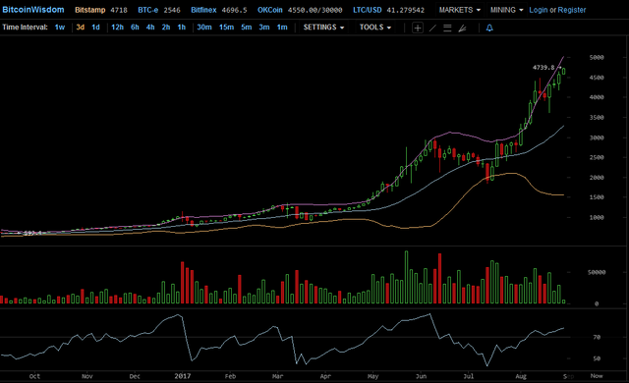The width and height of the screenshot is (629, 383).
Task: Switch to the 3d time interval
Action: (81, 27)
